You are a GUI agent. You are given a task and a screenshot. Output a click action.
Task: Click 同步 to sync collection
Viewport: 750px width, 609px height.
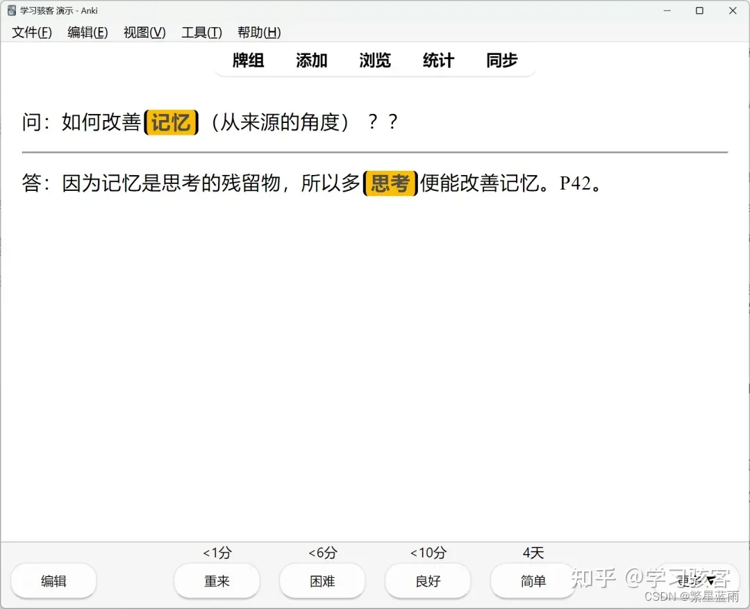tap(502, 60)
